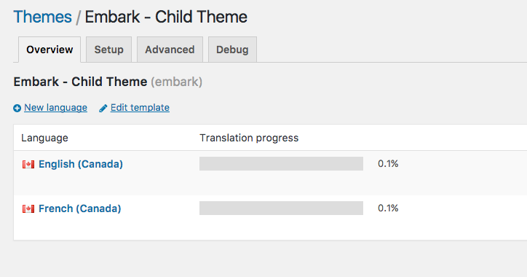527x277 pixels.
Task: Click the 0.1% value for French (Canada)
Action: tap(388, 208)
